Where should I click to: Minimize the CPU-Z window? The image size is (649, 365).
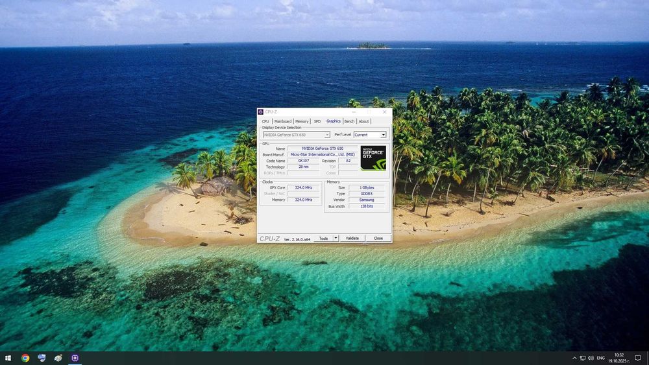(354, 112)
